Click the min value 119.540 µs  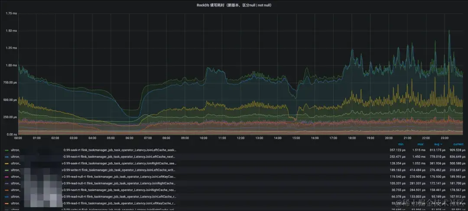pyautogui.click(x=397, y=176)
